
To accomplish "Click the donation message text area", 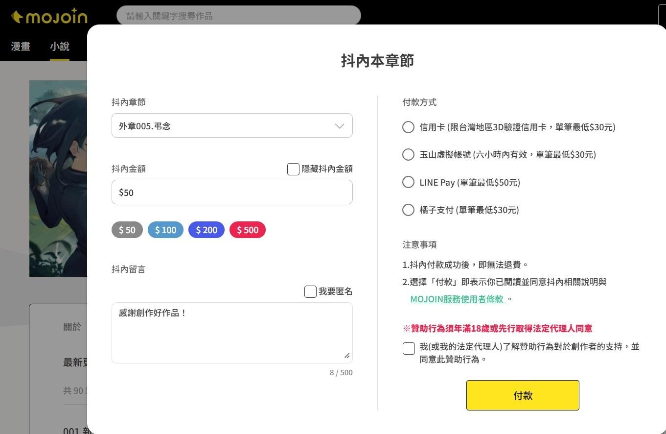I will (231, 333).
